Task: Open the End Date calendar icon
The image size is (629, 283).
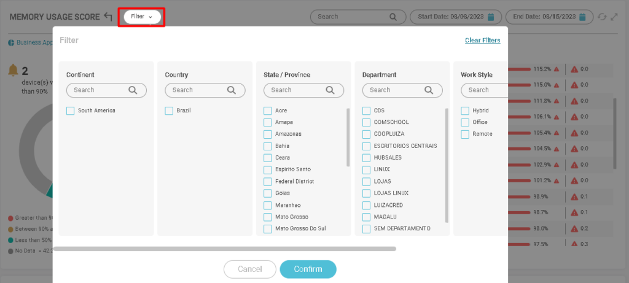Action: [x=582, y=17]
